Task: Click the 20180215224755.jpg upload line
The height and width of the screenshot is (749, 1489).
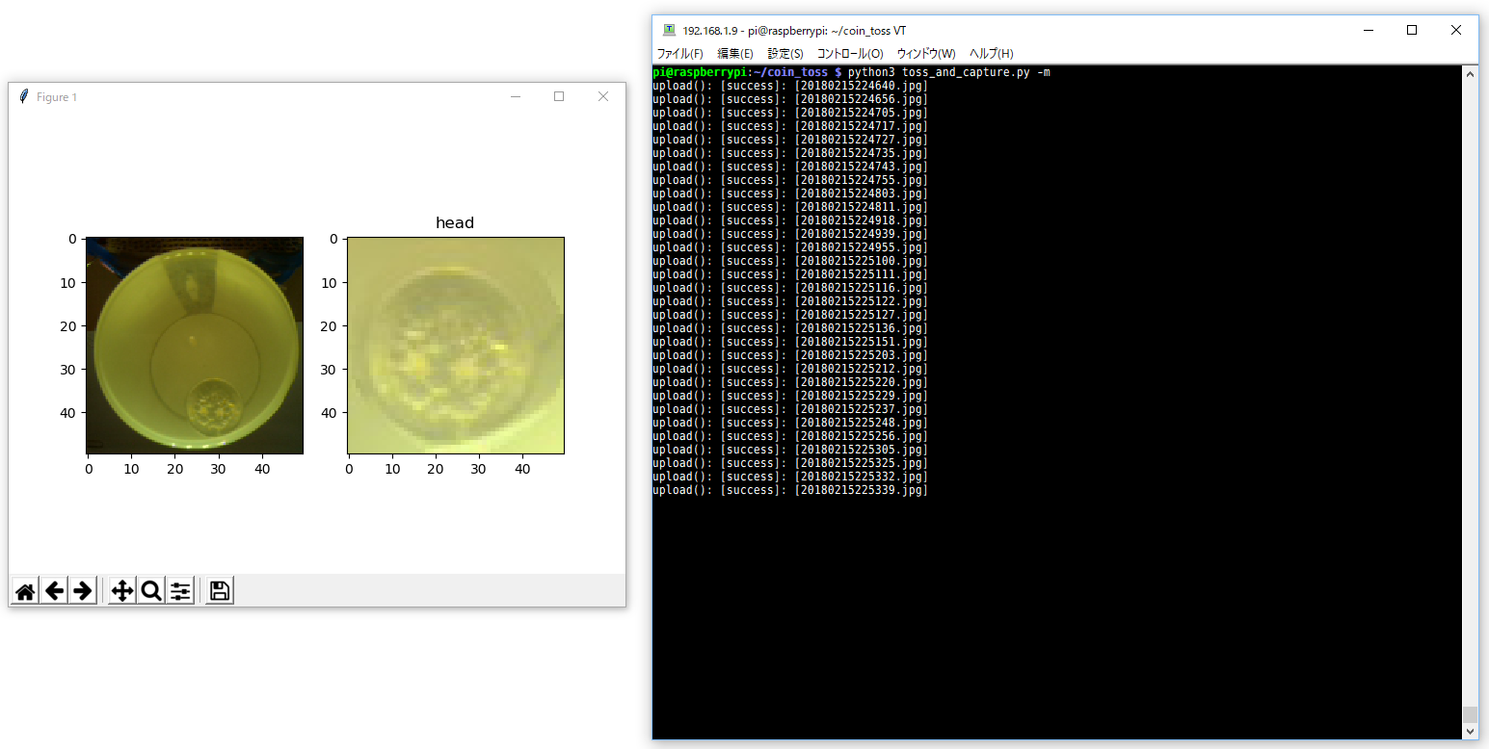Action: click(790, 180)
